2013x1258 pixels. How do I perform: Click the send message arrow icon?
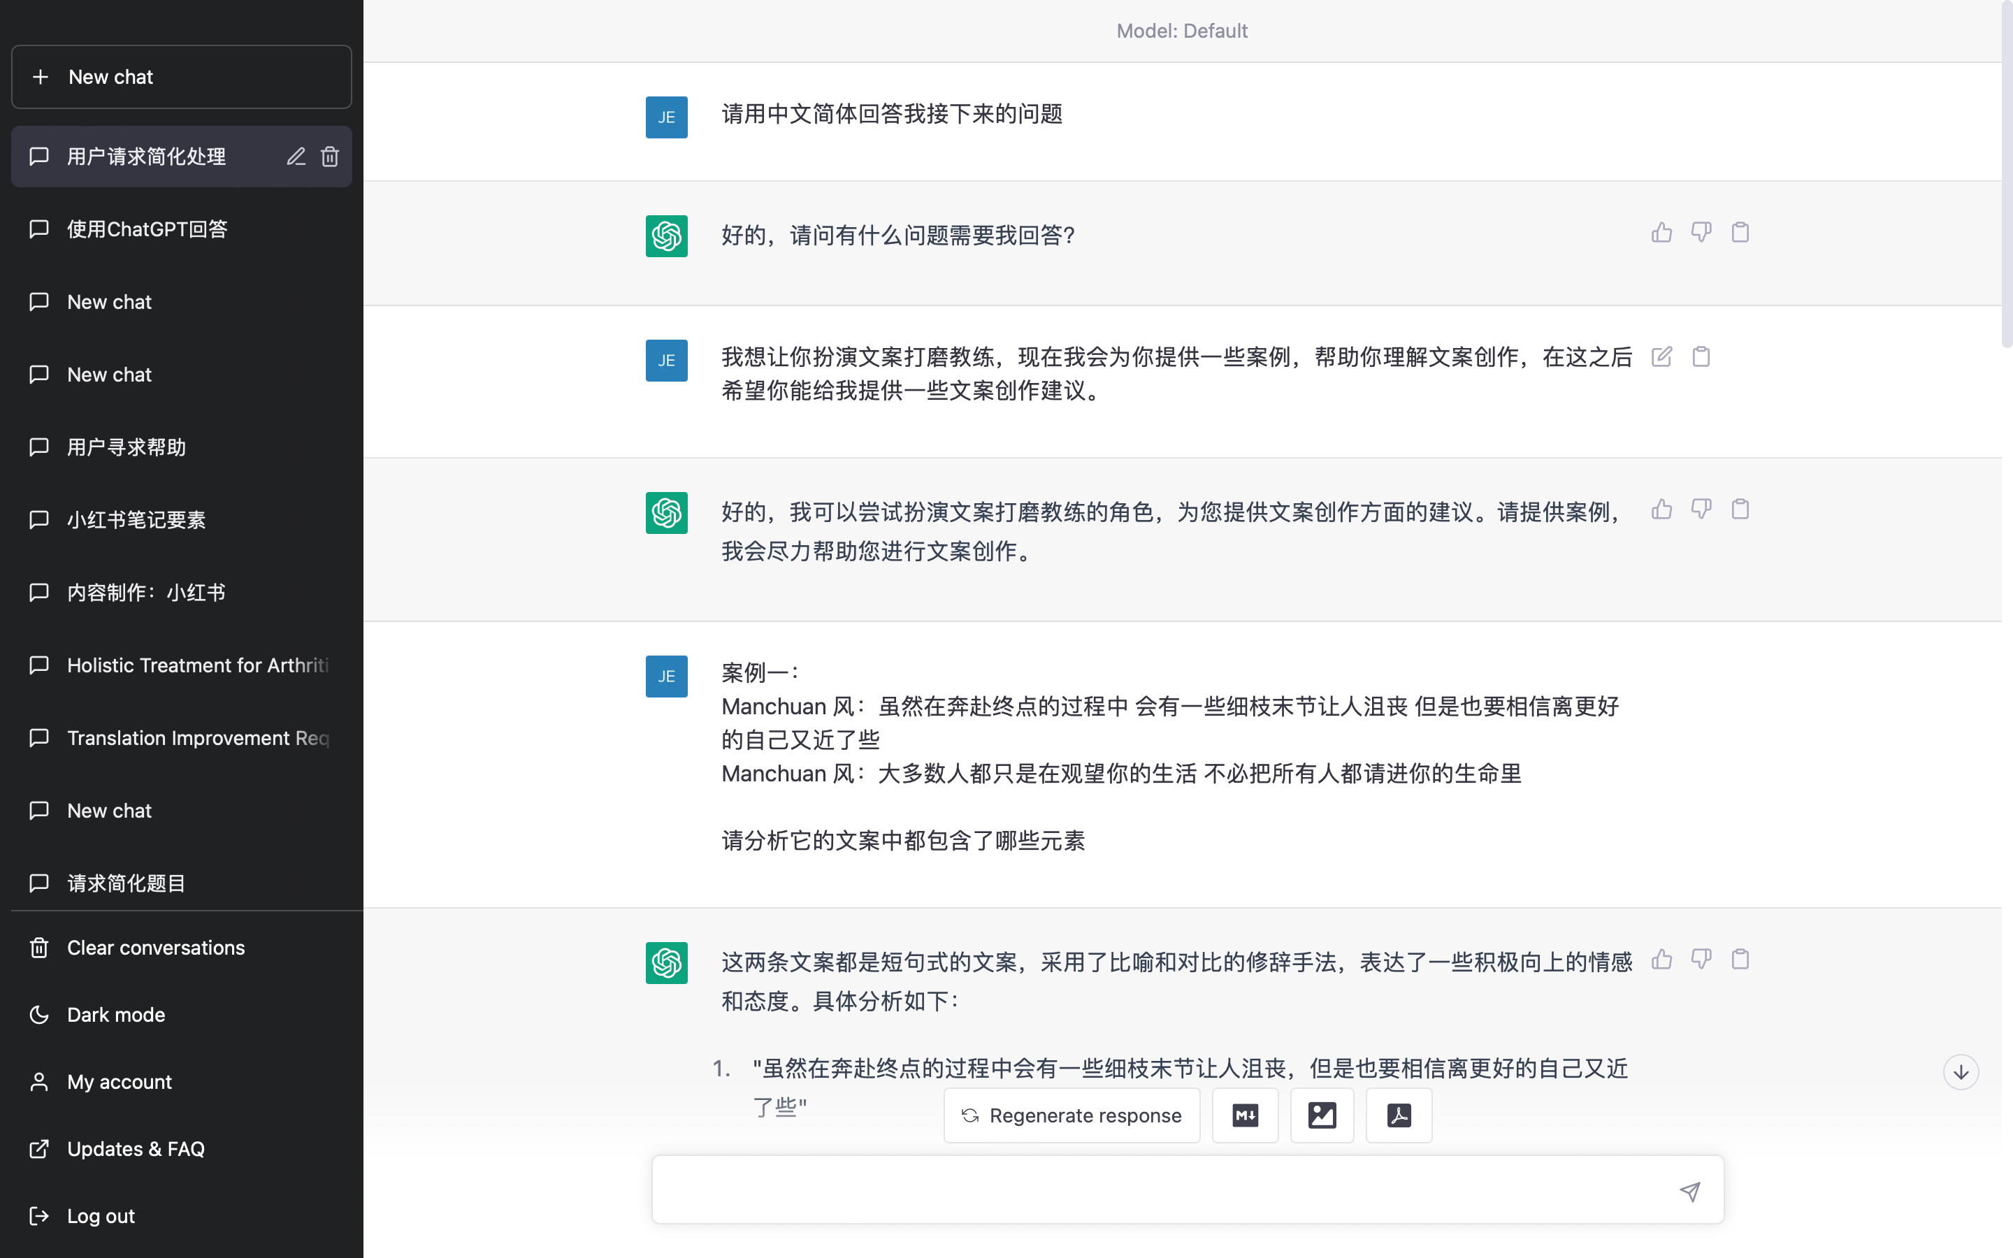coord(1689,1192)
